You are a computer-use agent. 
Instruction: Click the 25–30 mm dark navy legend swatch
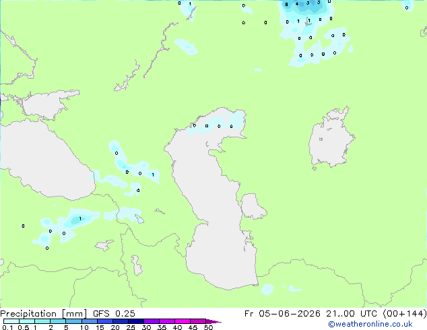(x=136, y=321)
